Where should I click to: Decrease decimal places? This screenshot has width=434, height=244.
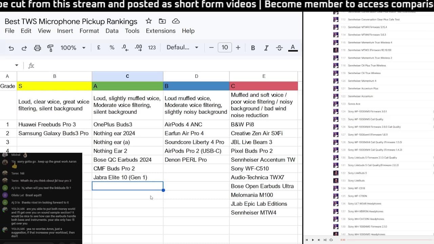125,48
